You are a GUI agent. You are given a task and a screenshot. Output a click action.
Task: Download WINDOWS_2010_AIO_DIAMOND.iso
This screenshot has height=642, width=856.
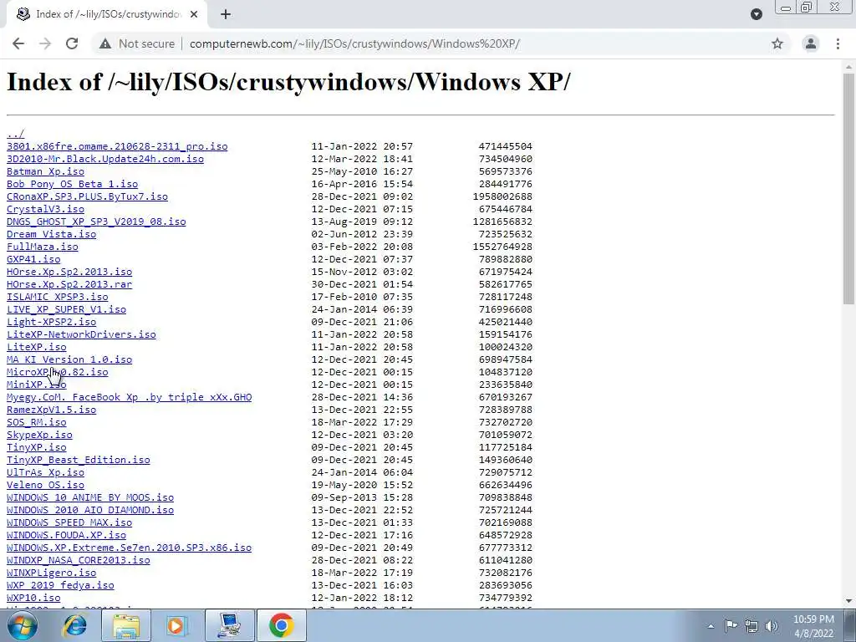pyautogui.click(x=90, y=511)
